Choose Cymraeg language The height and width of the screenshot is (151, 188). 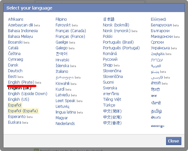click(x=16, y=59)
